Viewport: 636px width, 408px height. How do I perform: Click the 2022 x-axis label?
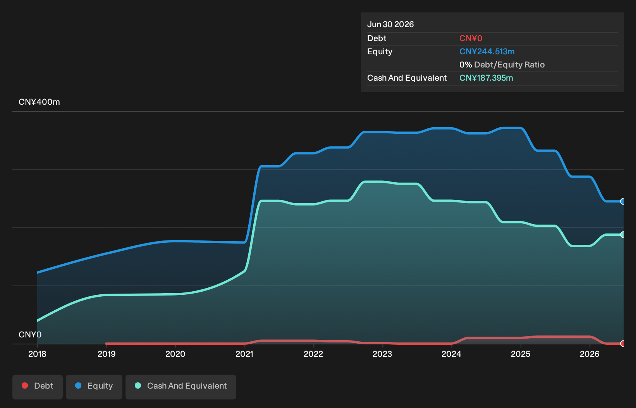pyautogui.click(x=313, y=354)
